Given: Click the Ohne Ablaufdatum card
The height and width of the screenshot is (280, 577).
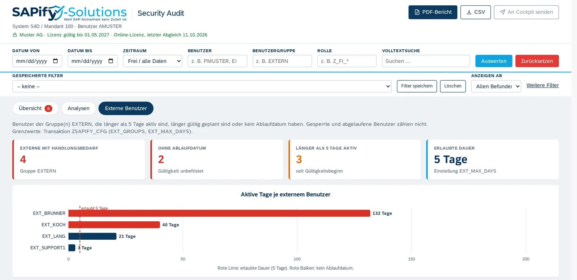Looking at the screenshot, I should click(217, 159).
